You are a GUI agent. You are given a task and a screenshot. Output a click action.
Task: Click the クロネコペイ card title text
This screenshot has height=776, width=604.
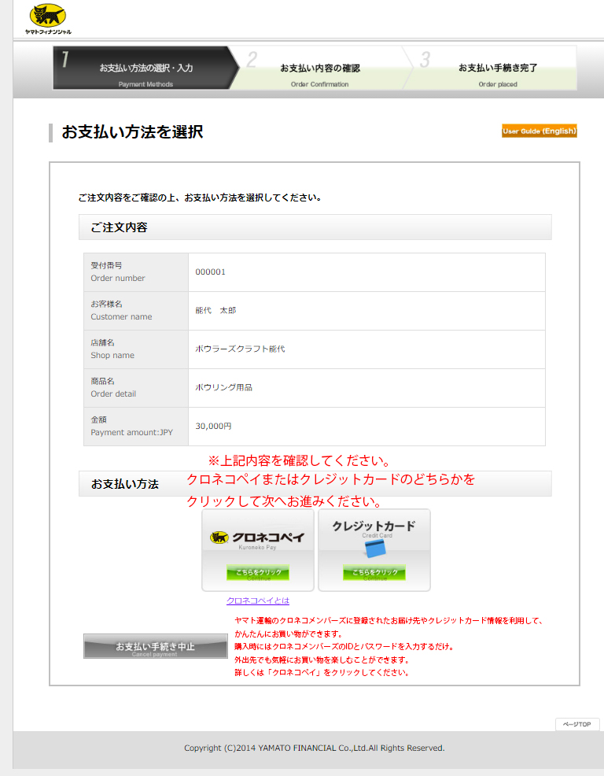pyautogui.click(x=267, y=538)
